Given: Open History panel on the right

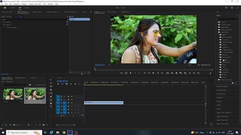Looking at the screenshot, I should [219, 105].
